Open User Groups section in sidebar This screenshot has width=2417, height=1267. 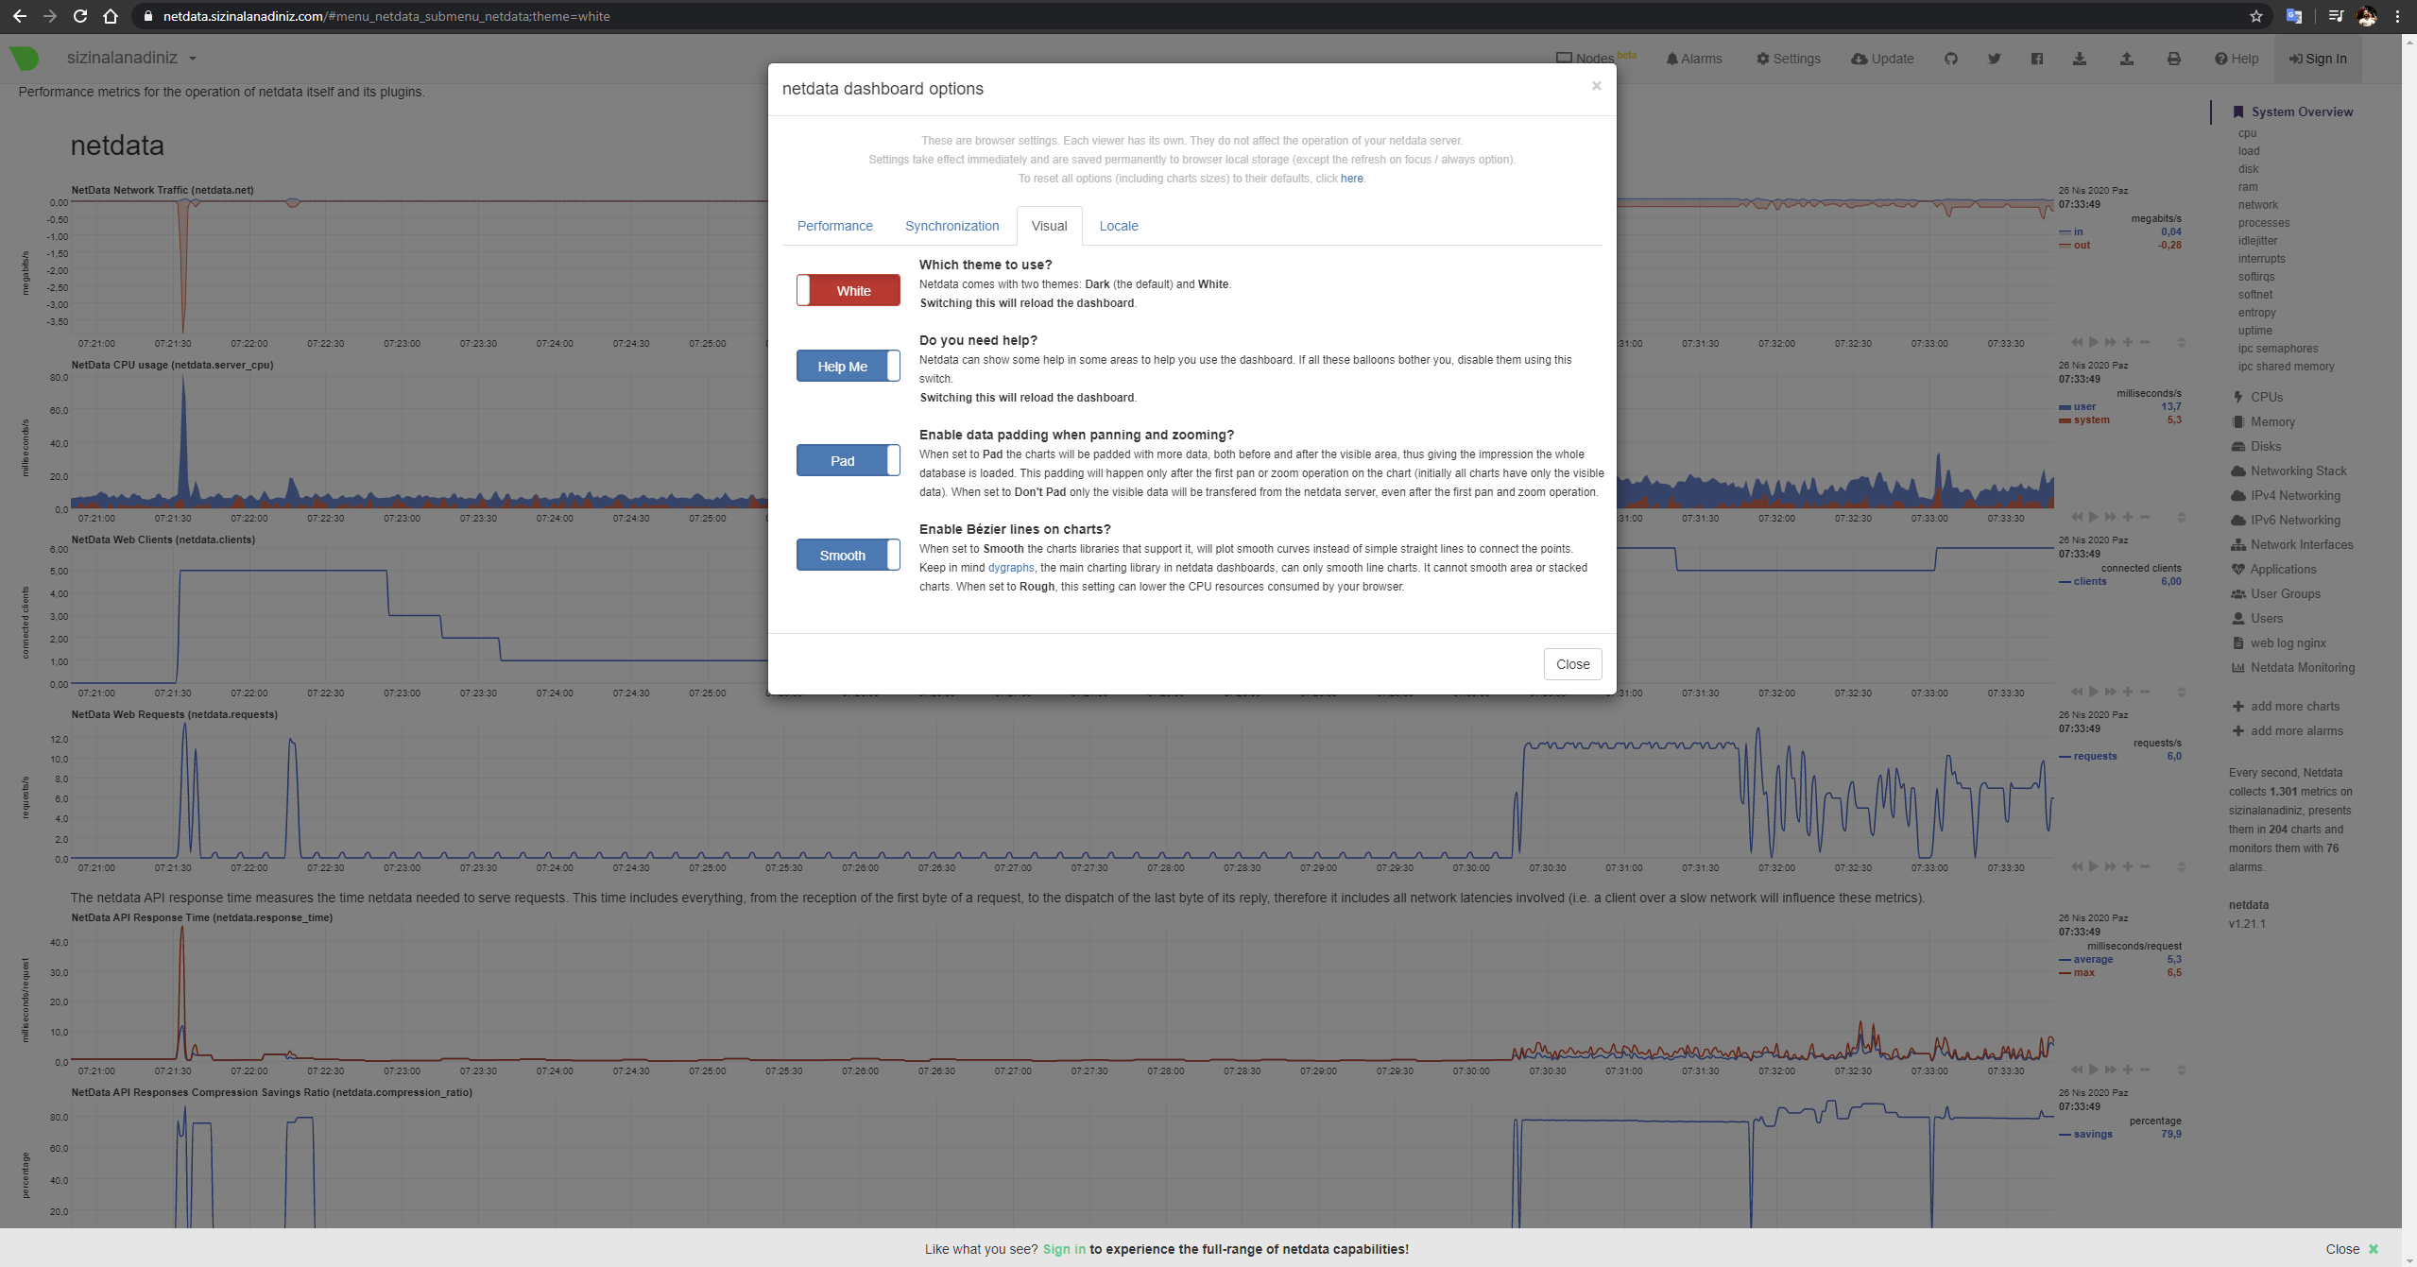(x=2285, y=594)
